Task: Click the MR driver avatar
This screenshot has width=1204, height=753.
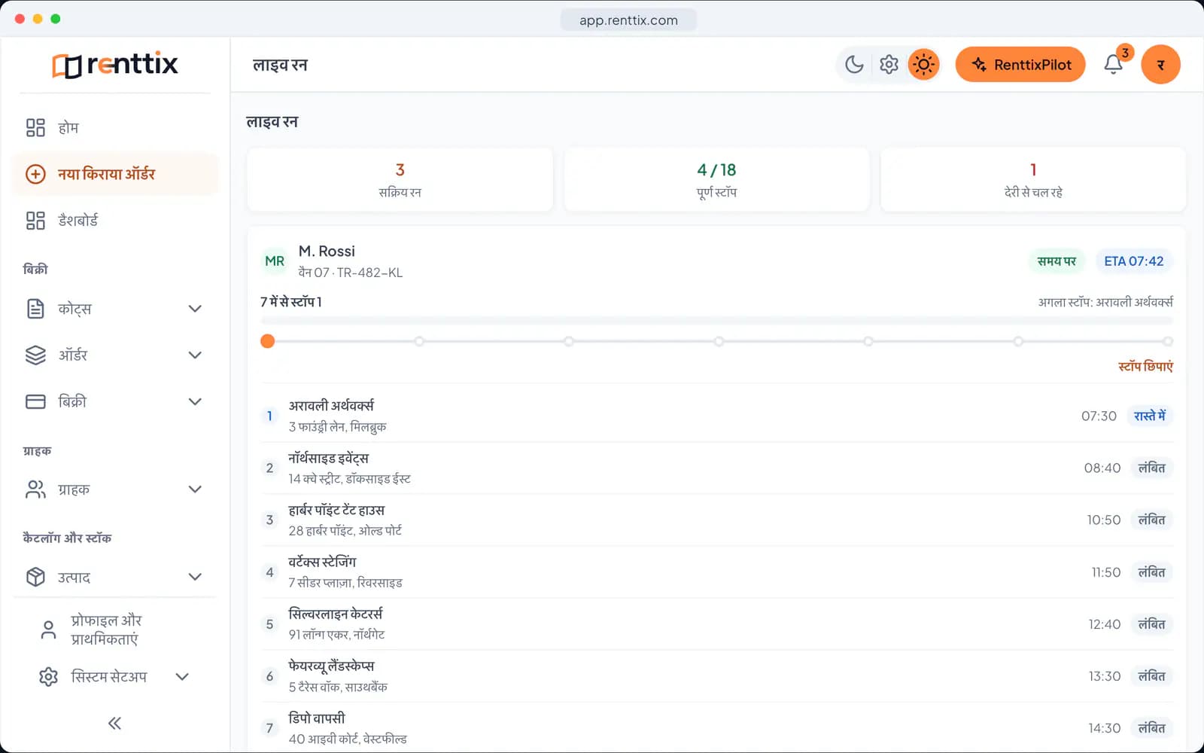Action: (x=275, y=261)
